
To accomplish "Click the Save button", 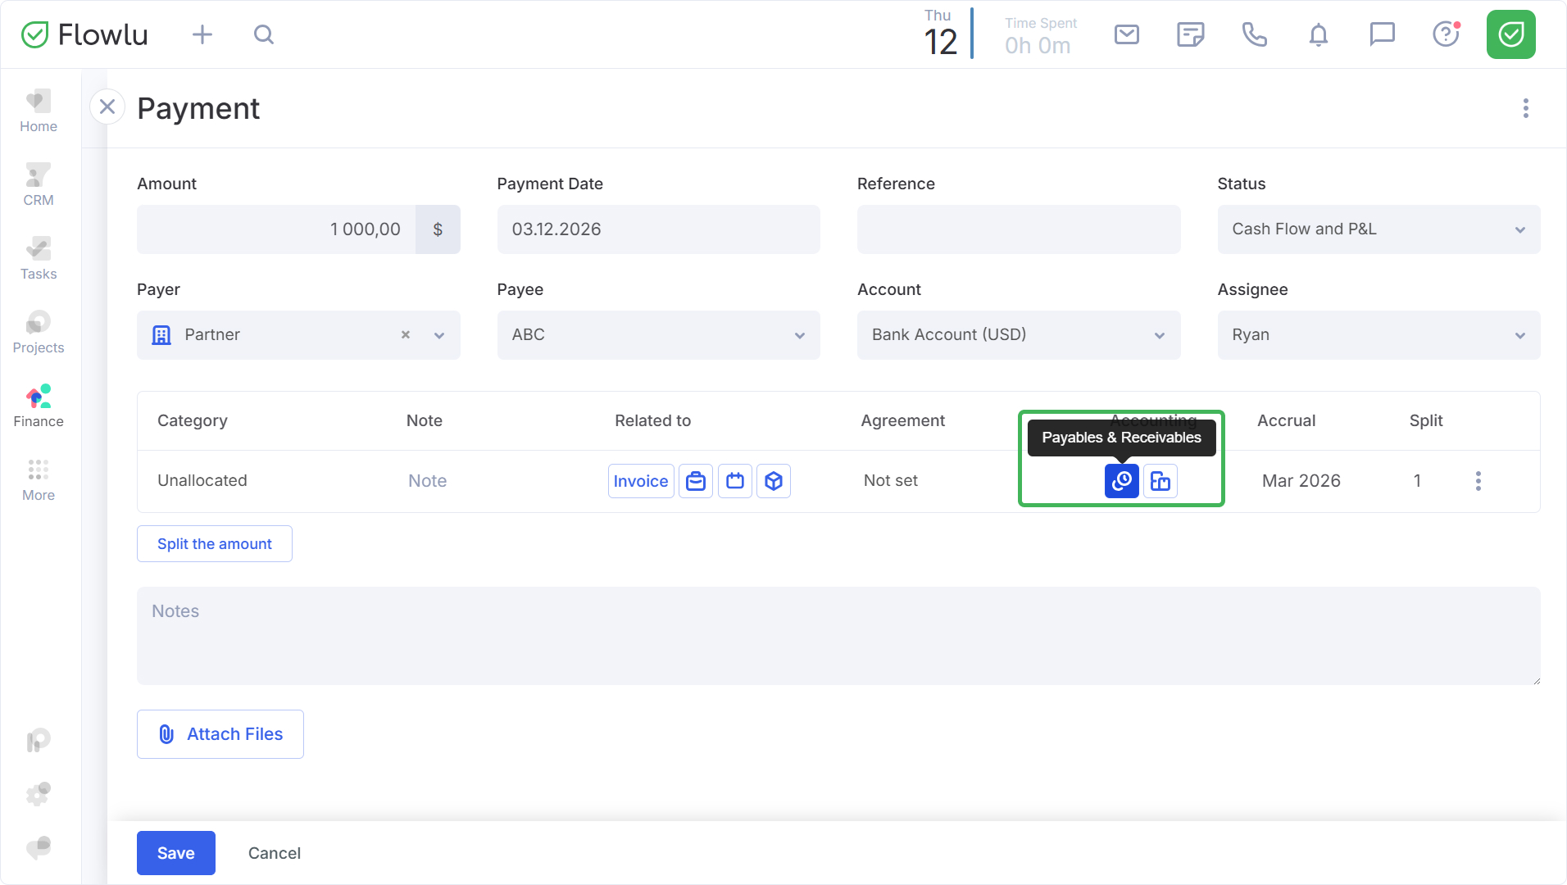I will coord(176,853).
